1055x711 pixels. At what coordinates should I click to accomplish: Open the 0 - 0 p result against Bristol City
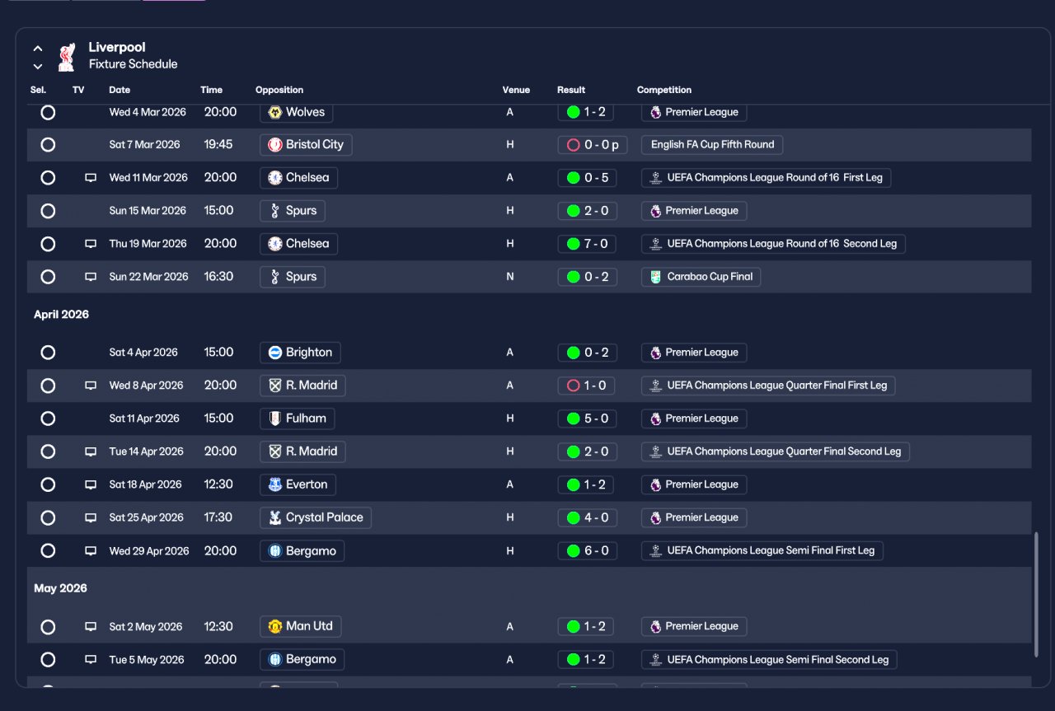click(593, 145)
